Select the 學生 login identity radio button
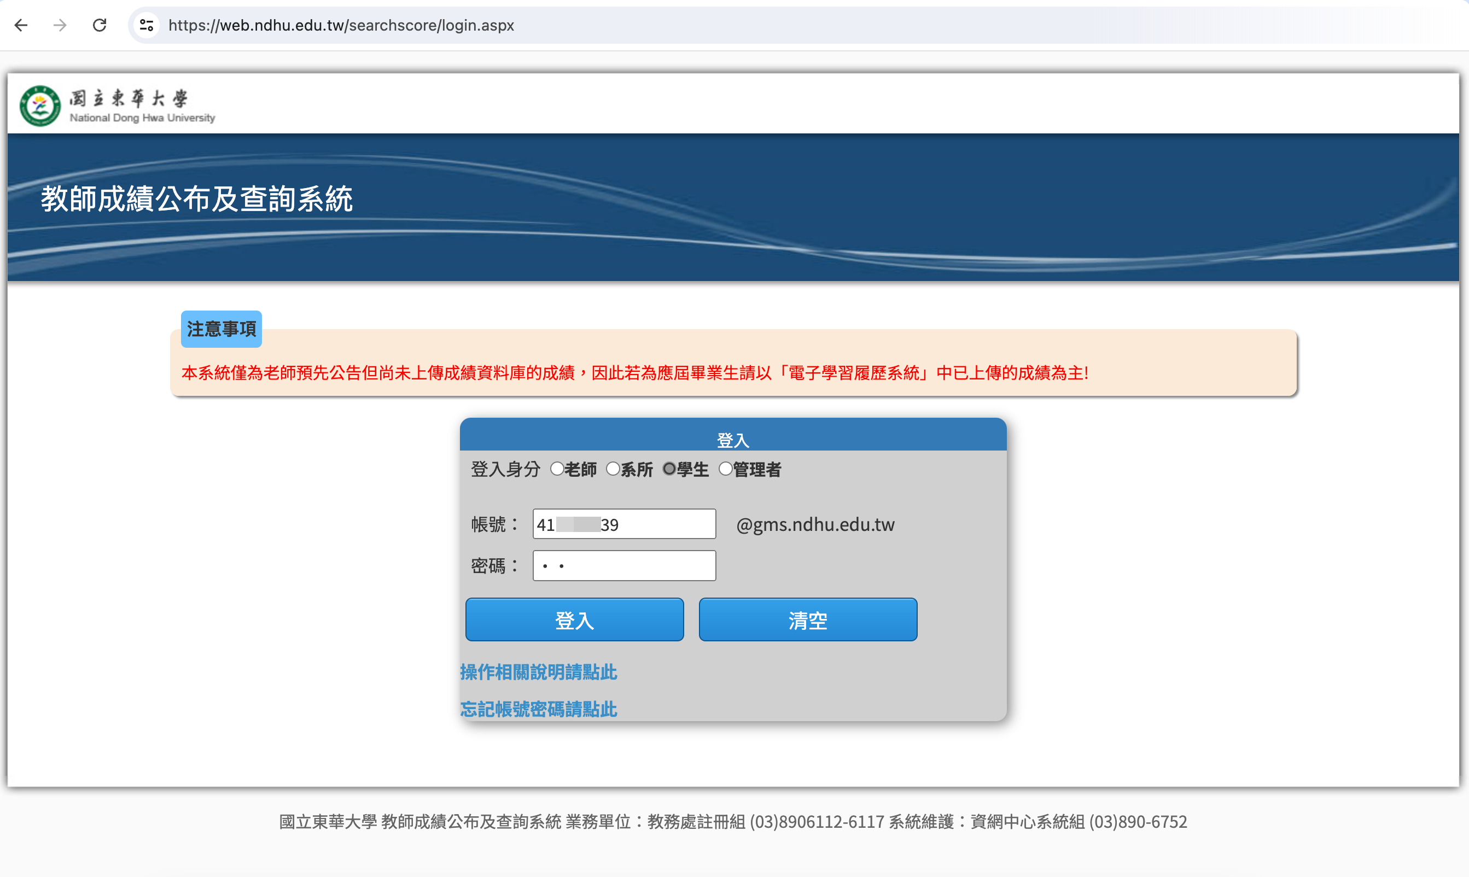Screen dimensions: 1469x877 click(x=669, y=469)
